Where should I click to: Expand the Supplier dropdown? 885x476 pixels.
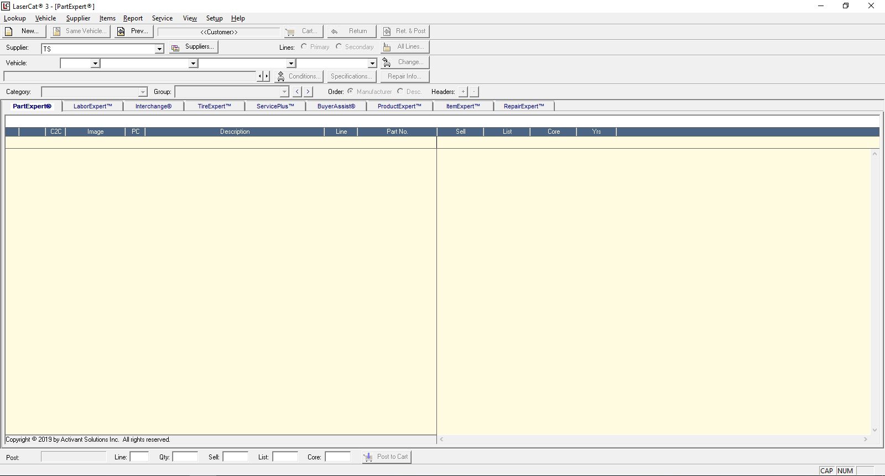159,49
